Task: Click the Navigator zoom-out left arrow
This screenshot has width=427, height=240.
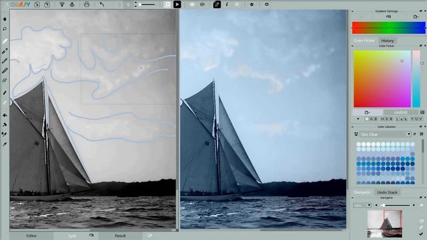Action: tap(376, 205)
